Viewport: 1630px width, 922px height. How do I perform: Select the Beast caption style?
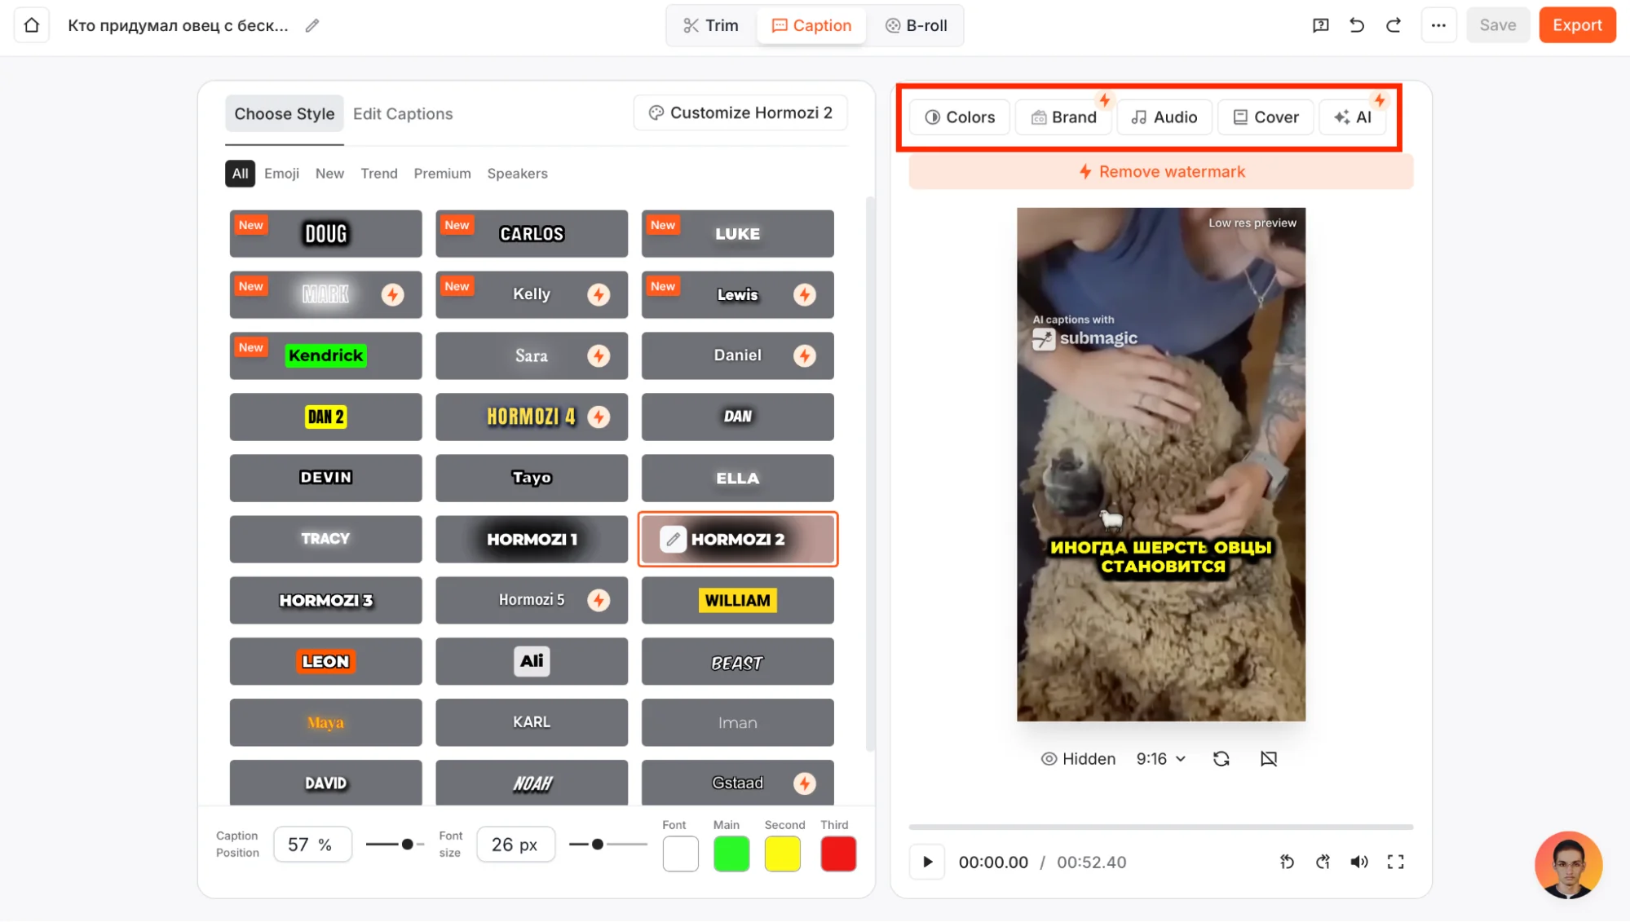(x=738, y=661)
